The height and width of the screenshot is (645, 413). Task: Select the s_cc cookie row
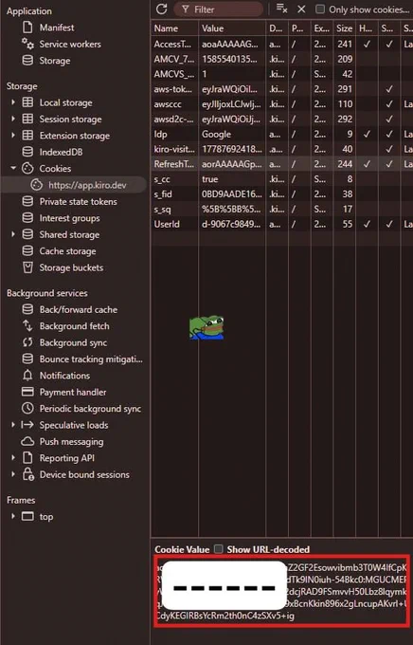pos(282,179)
